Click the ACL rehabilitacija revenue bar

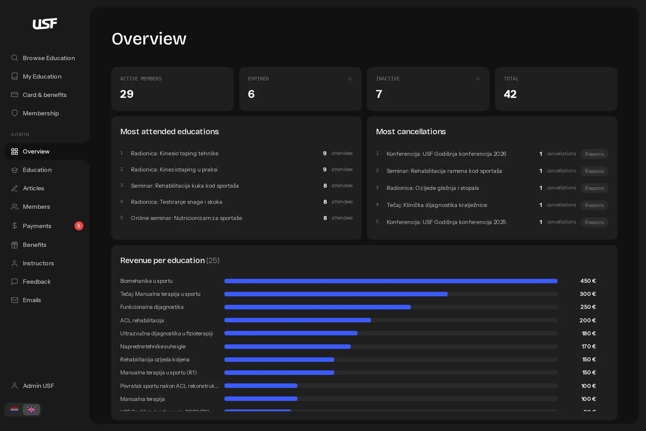(x=298, y=320)
